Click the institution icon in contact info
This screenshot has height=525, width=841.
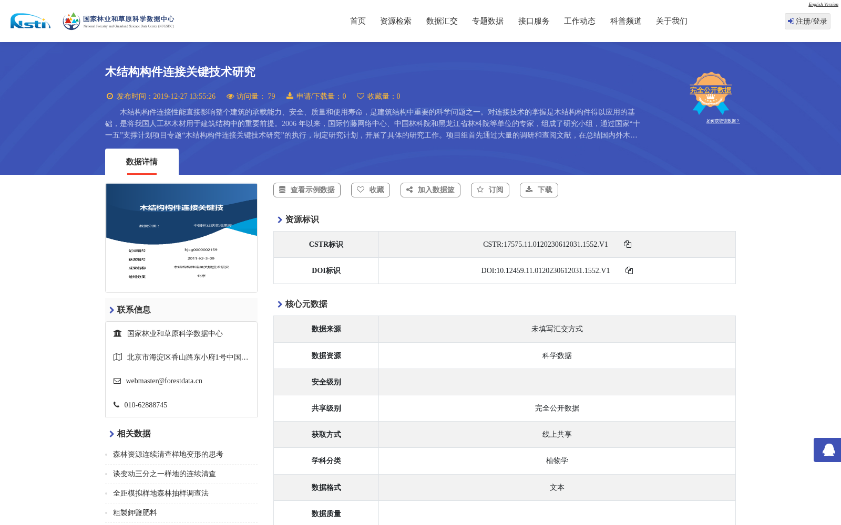pos(118,333)
